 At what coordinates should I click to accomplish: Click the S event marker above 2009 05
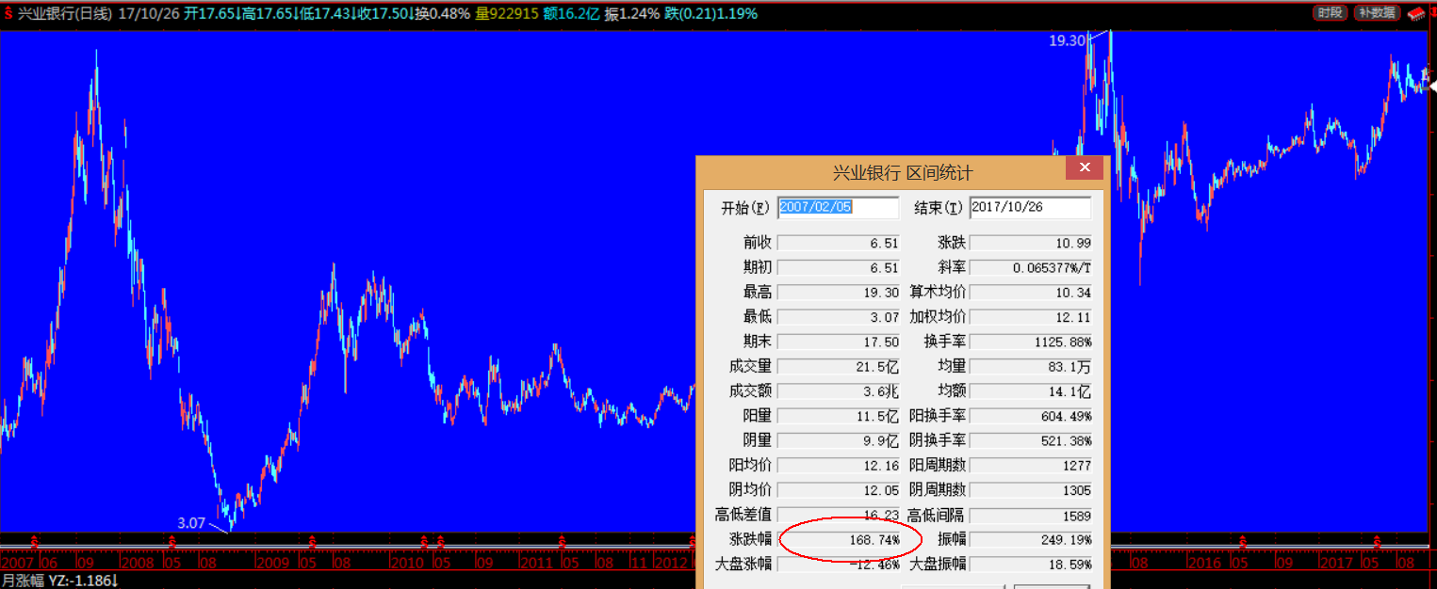(x=312, y=541)
